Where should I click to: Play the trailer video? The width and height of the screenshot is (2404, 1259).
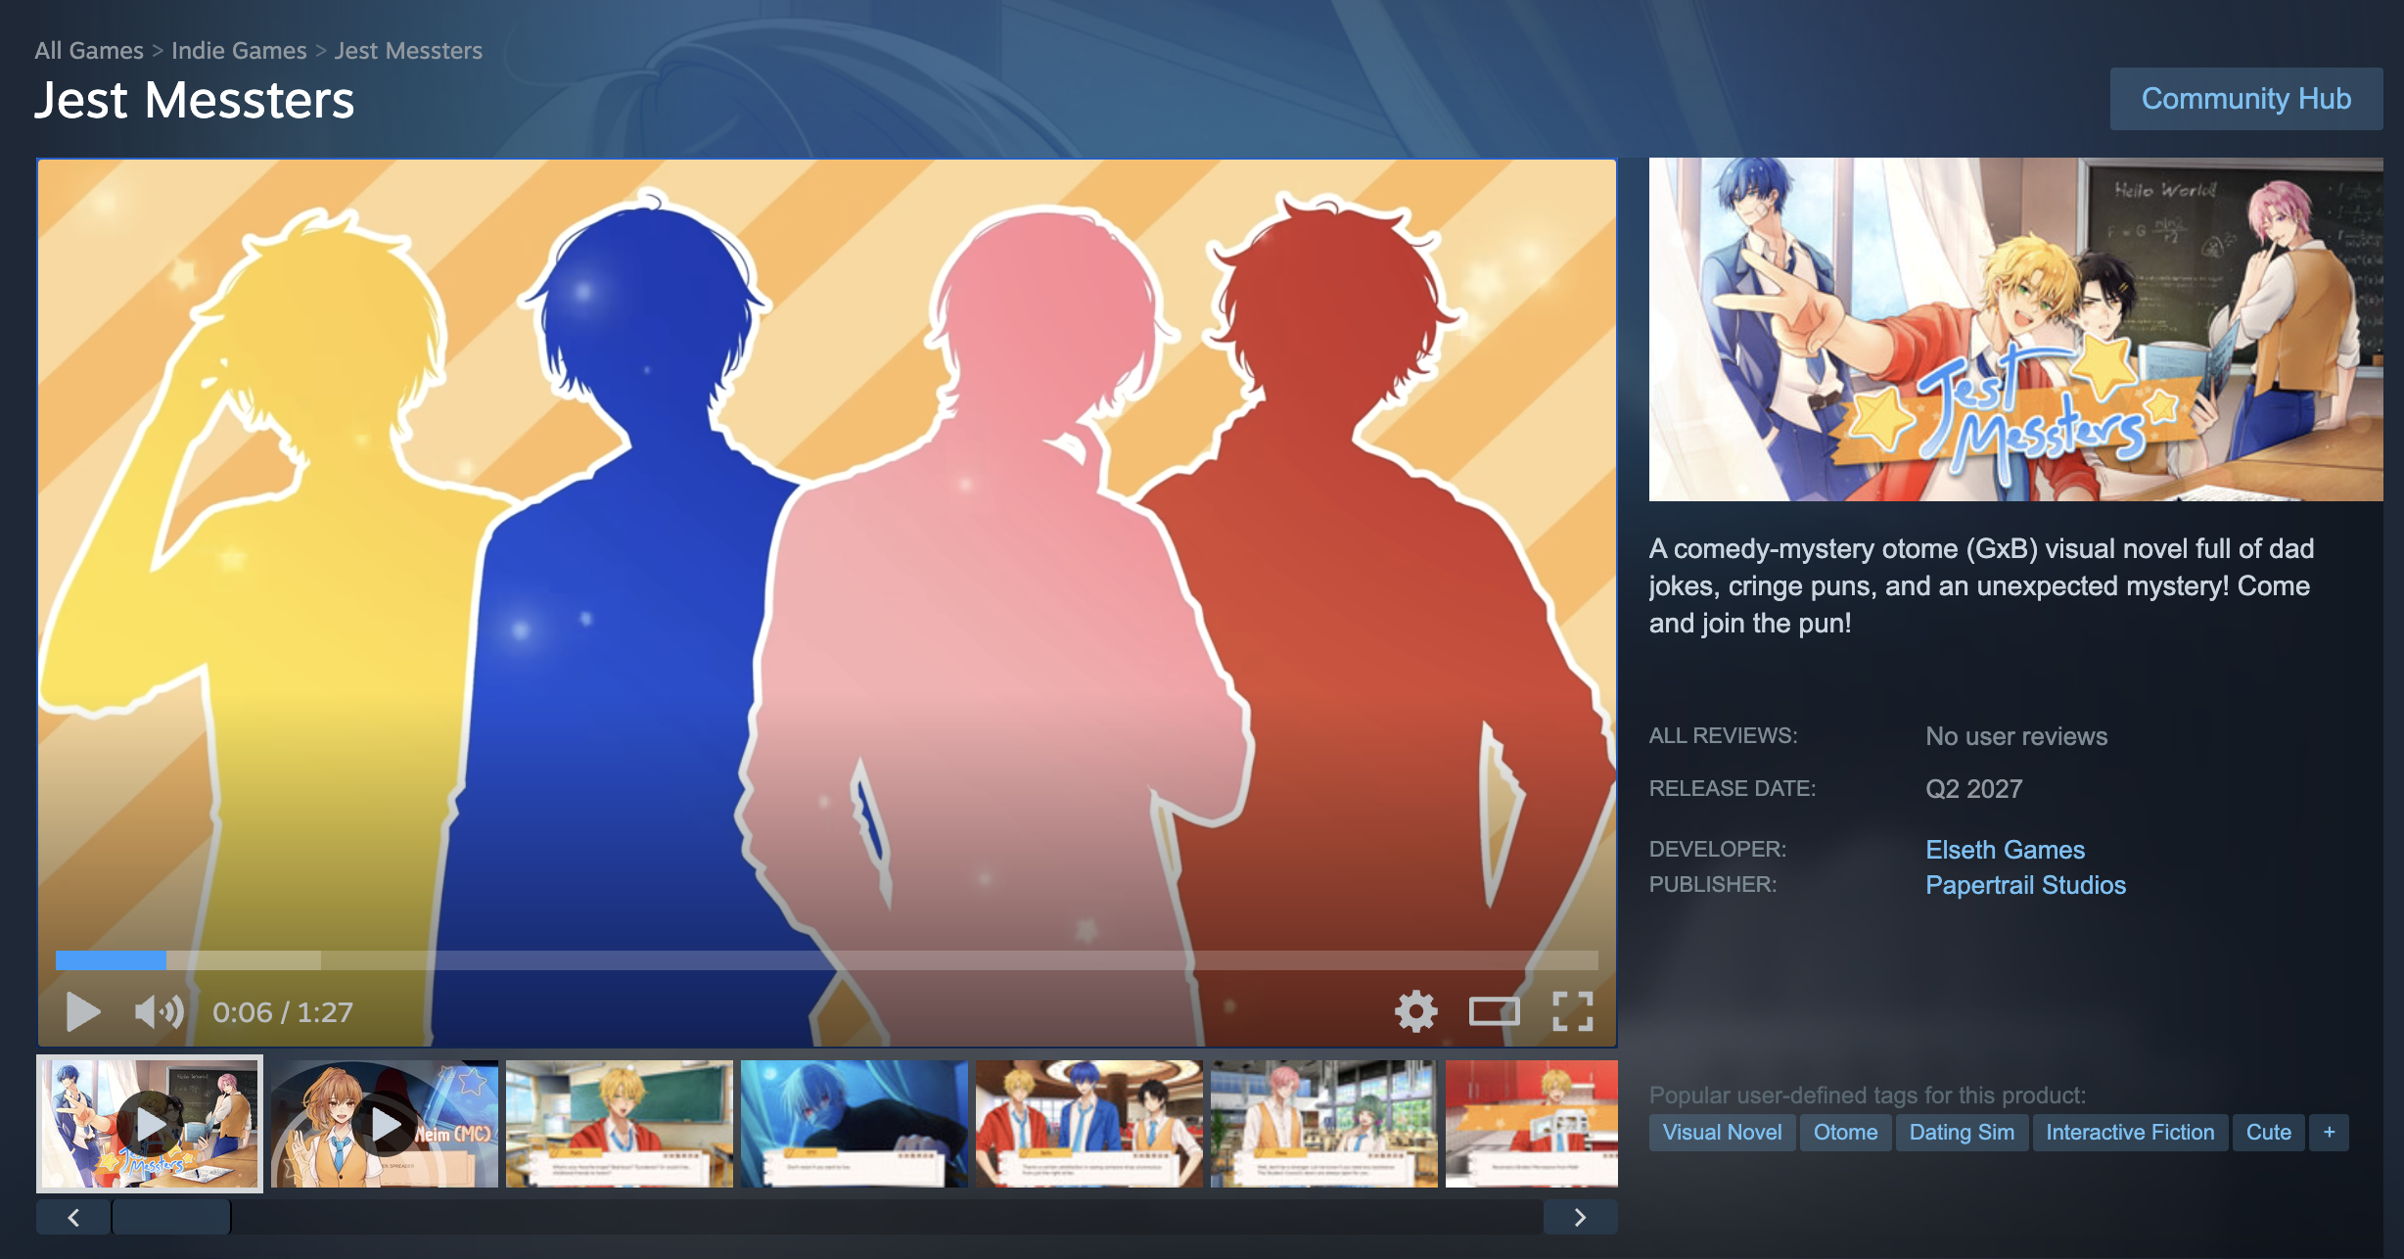tap(83, 1011)
